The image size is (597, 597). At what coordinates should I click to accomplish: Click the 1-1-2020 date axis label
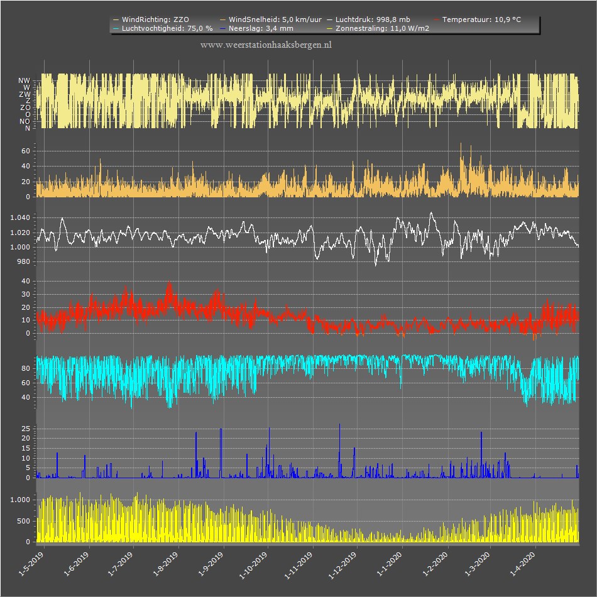point(390,564)
